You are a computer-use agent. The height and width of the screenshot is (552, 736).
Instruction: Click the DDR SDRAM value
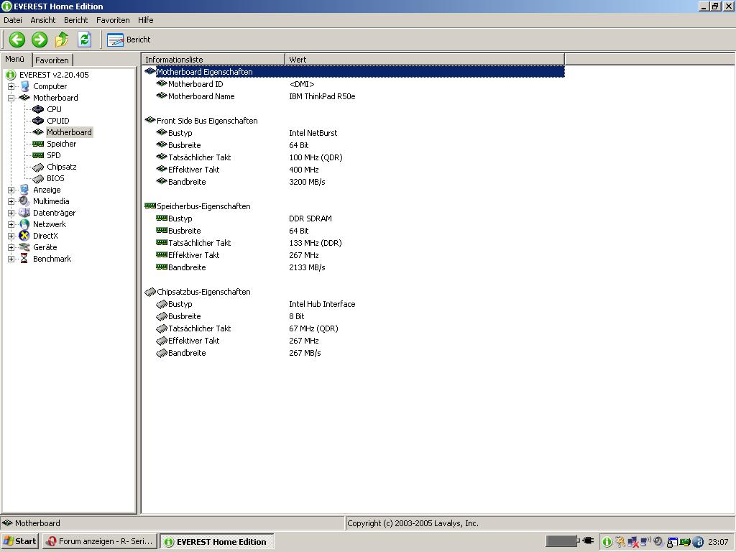pos(310,218)
